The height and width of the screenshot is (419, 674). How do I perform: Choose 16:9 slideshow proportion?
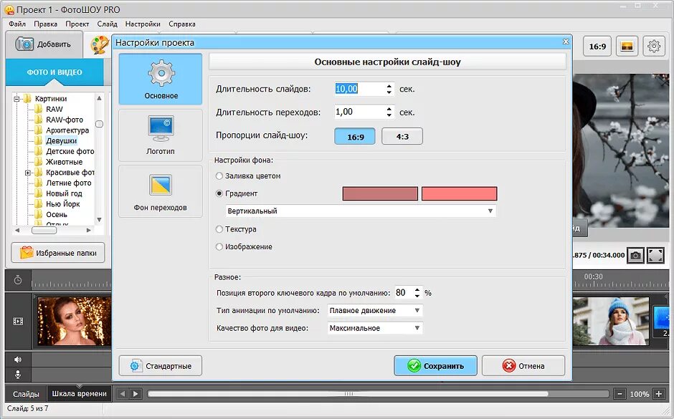click(x=355, y=137)
